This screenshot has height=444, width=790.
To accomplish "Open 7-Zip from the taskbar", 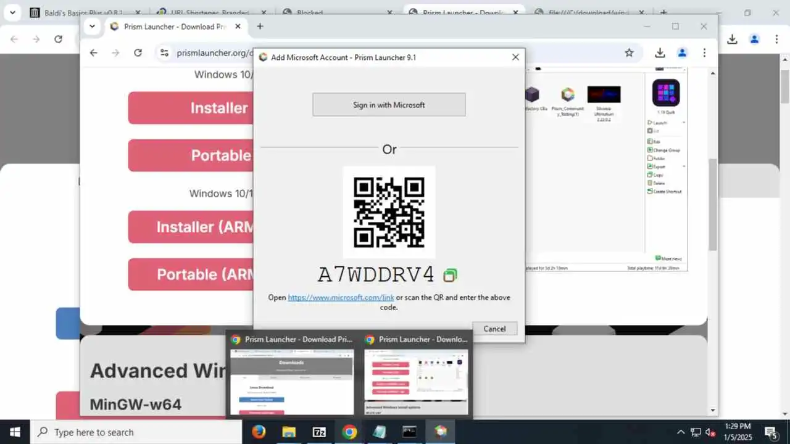I will coord(319,432).
